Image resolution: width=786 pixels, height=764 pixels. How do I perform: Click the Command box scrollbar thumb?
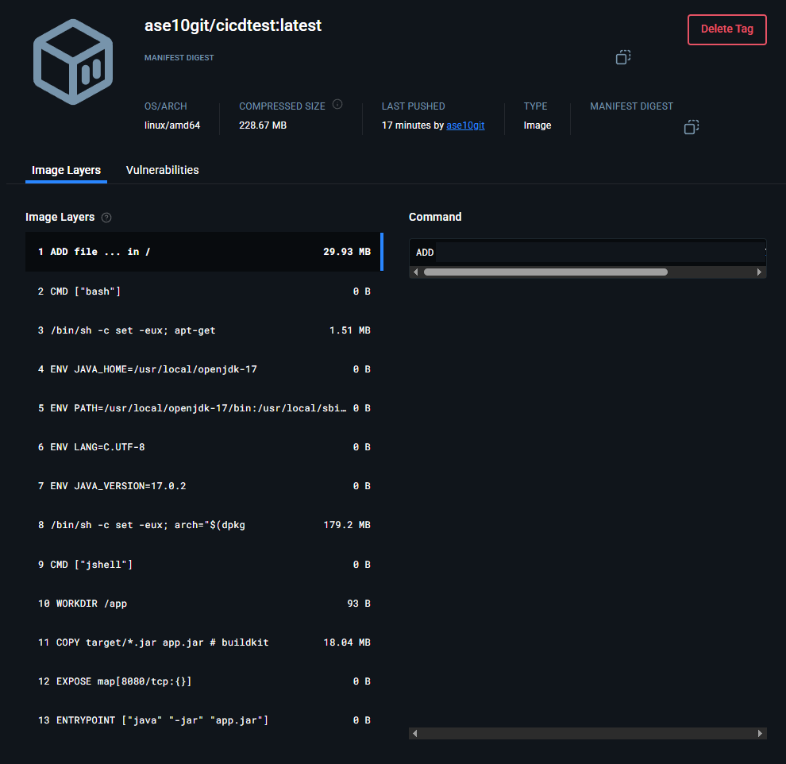[x=545, y=272]
